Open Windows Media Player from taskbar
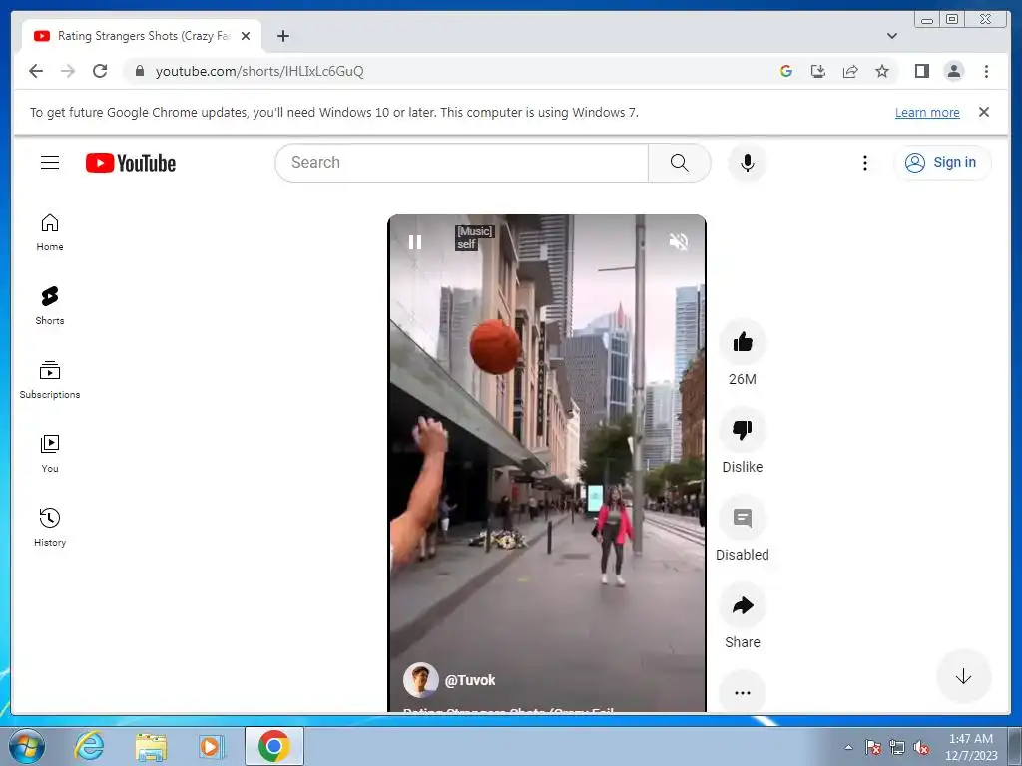Screen dimensions: 1022x766 click(x=212, y=747)
